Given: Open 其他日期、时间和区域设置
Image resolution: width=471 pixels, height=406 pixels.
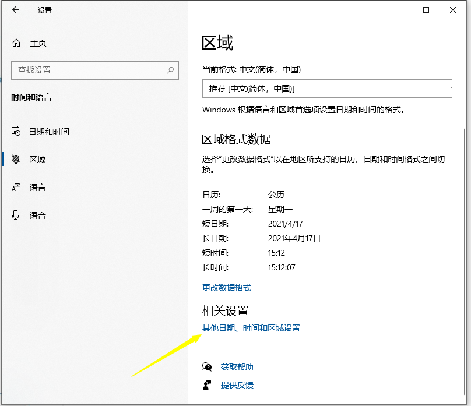Looking at the screenshot, I should point(251,327).
